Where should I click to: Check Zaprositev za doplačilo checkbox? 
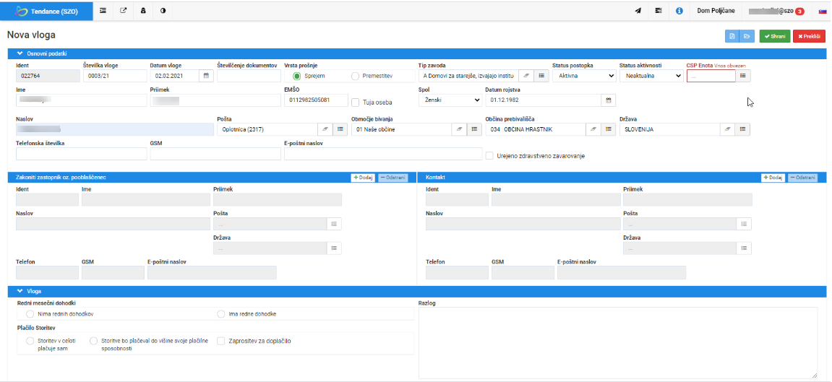click(221, 342)
